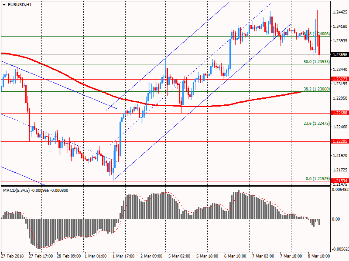The width and height of the screenshot is (349, 261).
Task: Select the red level label 1.22688
Action: (x=340, y=113)
